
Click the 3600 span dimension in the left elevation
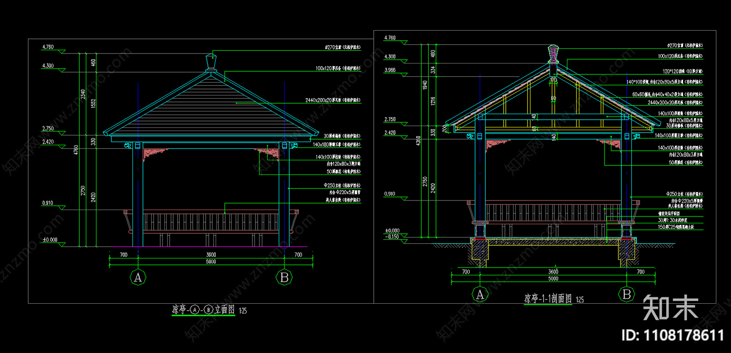click(211, 255)
